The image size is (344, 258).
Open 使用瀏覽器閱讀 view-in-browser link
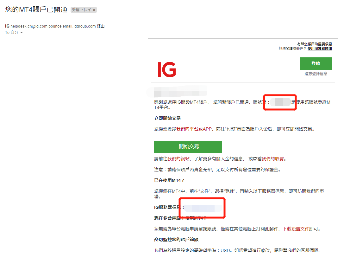click(x=320, y=48)
